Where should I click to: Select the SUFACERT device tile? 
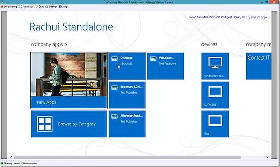(215, 95)
